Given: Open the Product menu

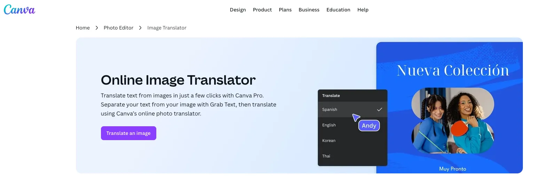Looking at the screenshot, I should [x=262, y=10].
